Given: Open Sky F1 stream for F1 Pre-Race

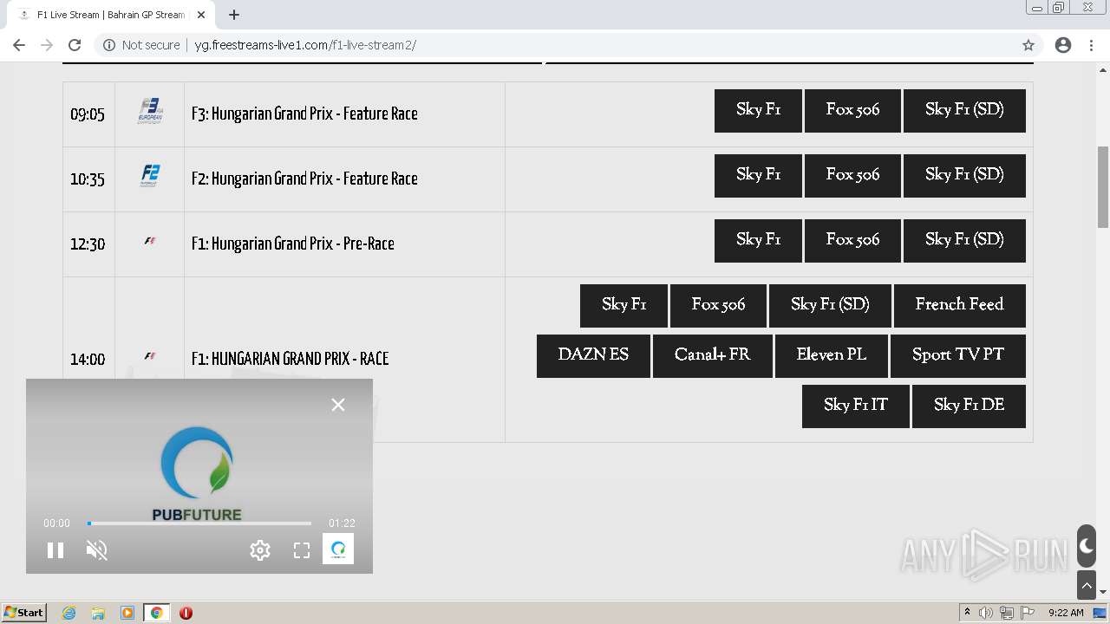Looking at the screenshot, I should tap(758, 241).
